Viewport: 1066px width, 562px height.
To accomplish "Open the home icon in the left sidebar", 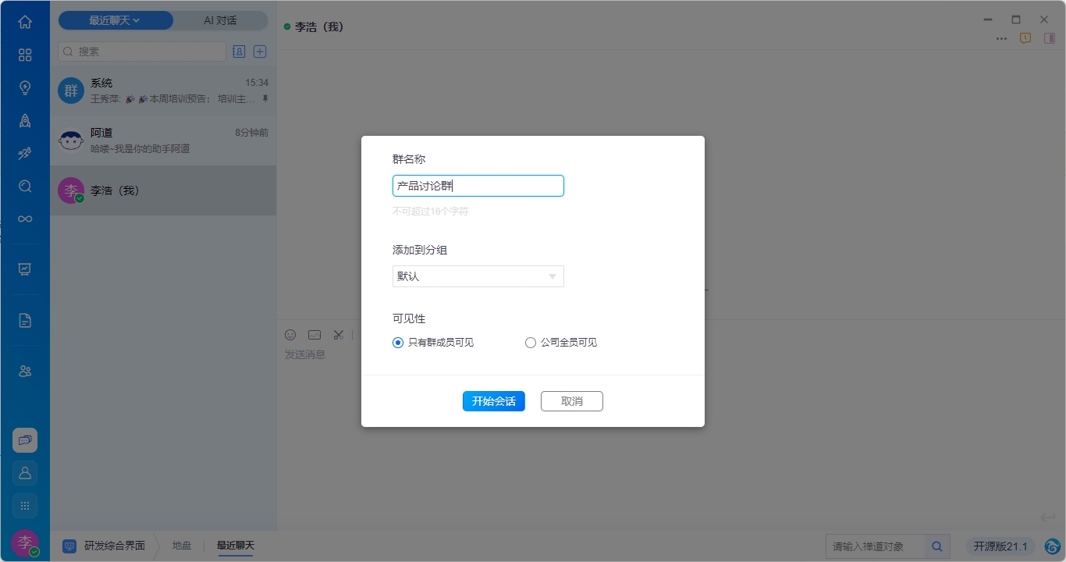I will click(x=25, y=22).
